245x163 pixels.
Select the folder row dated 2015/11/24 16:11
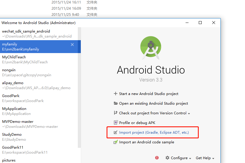(74, 2)
